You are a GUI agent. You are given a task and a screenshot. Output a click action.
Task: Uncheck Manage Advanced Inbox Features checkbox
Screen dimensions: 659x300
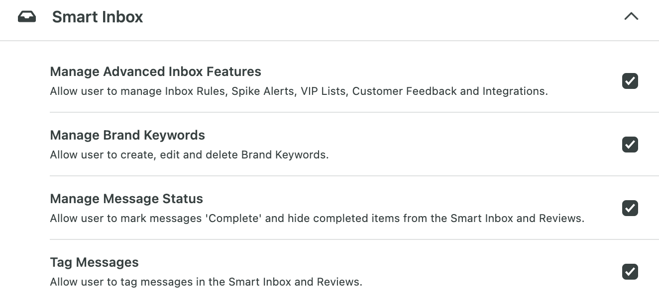click(630, 81)
